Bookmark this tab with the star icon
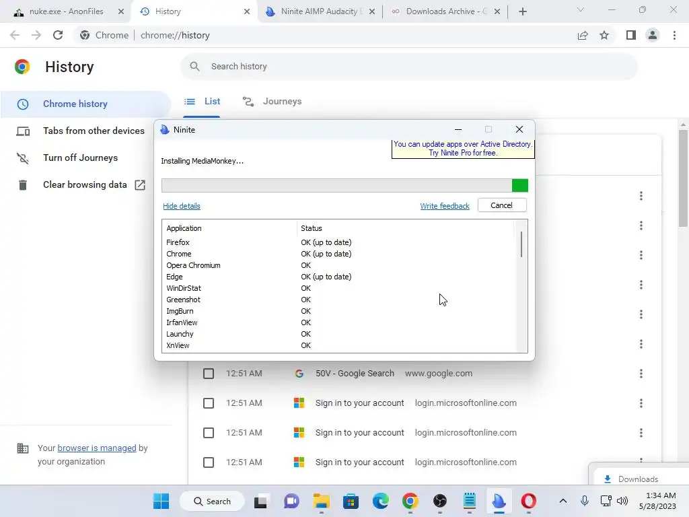 [604, 35]
